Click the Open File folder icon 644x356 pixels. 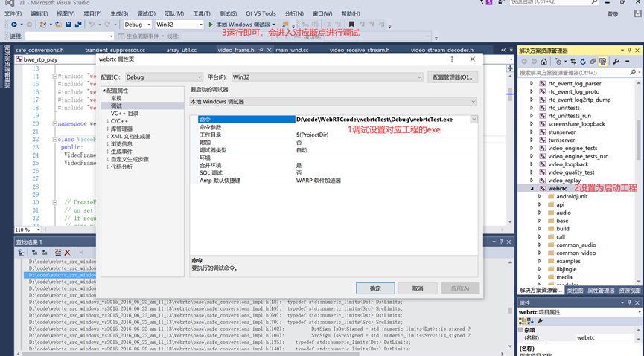click(58, 25)
